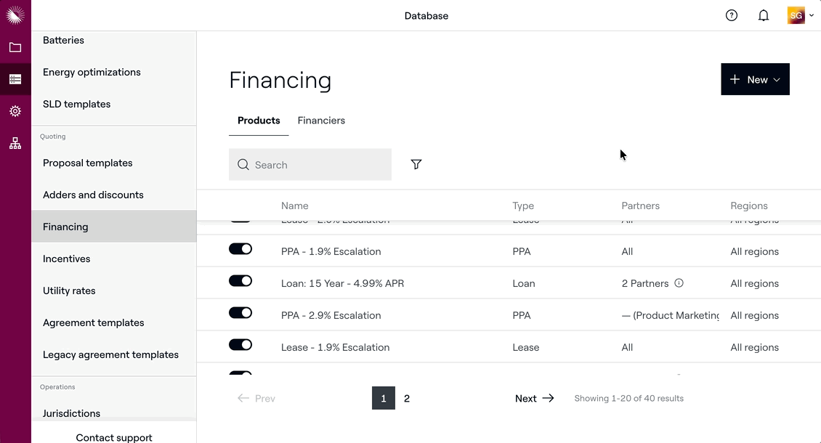Click 'Showing 1-20 of 40 results' text
The height and width of the screenshot is (443, 821).
[629, 399]
